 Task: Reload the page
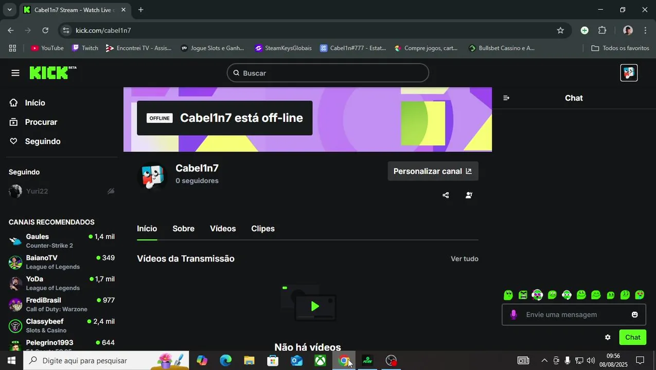[x=45, y=30]
